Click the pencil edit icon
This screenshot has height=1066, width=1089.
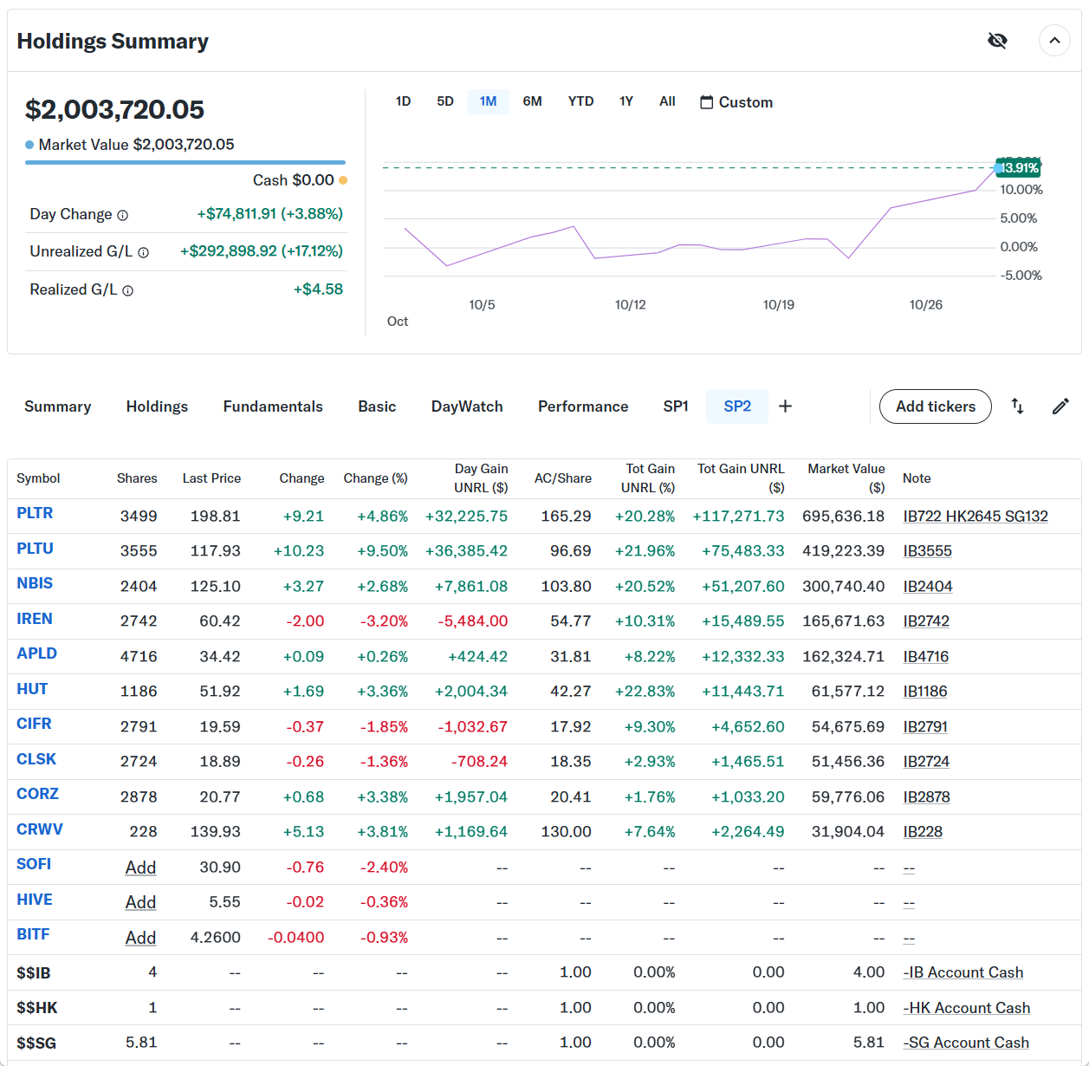pyautogui.click(x=1060, y=406)
